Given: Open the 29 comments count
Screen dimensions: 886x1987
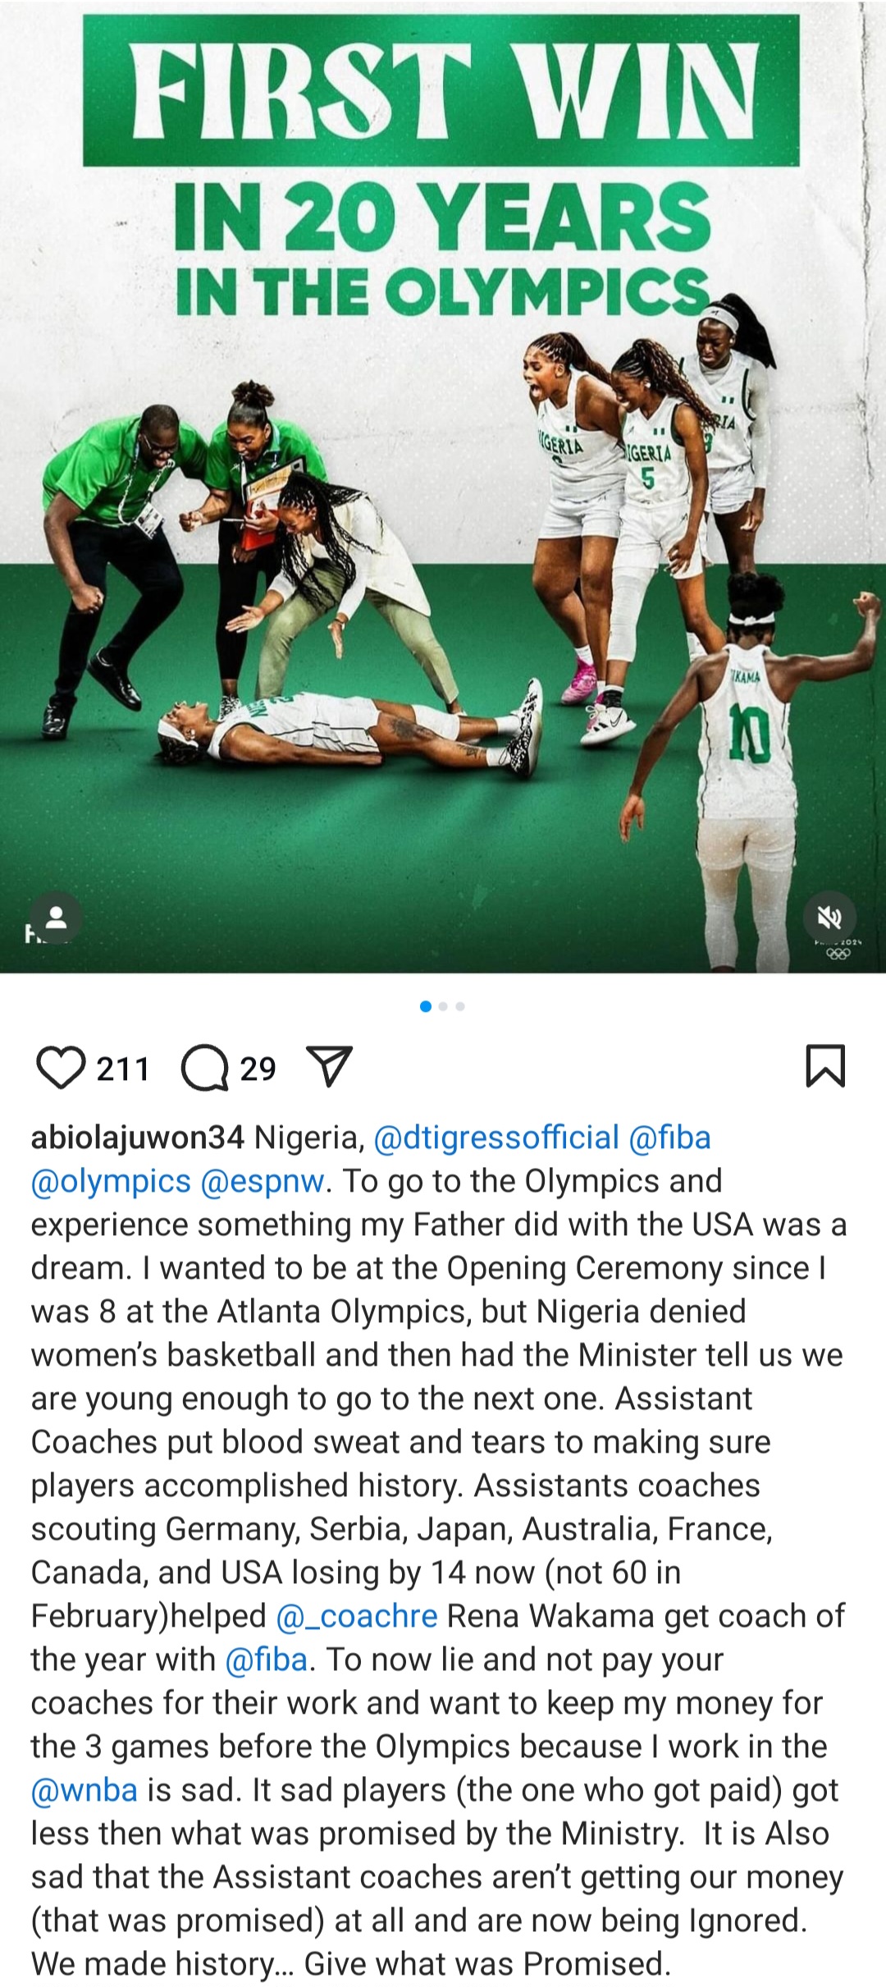Looking at the screenshot, I should [258, 1069].
